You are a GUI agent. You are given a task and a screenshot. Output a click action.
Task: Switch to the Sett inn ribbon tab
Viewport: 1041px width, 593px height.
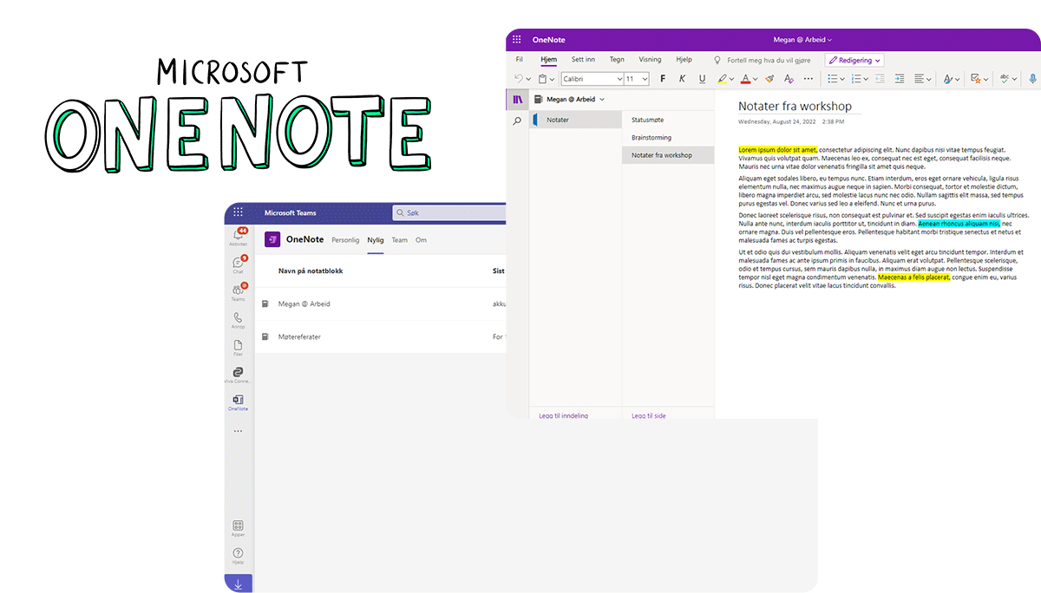[583, 59]
